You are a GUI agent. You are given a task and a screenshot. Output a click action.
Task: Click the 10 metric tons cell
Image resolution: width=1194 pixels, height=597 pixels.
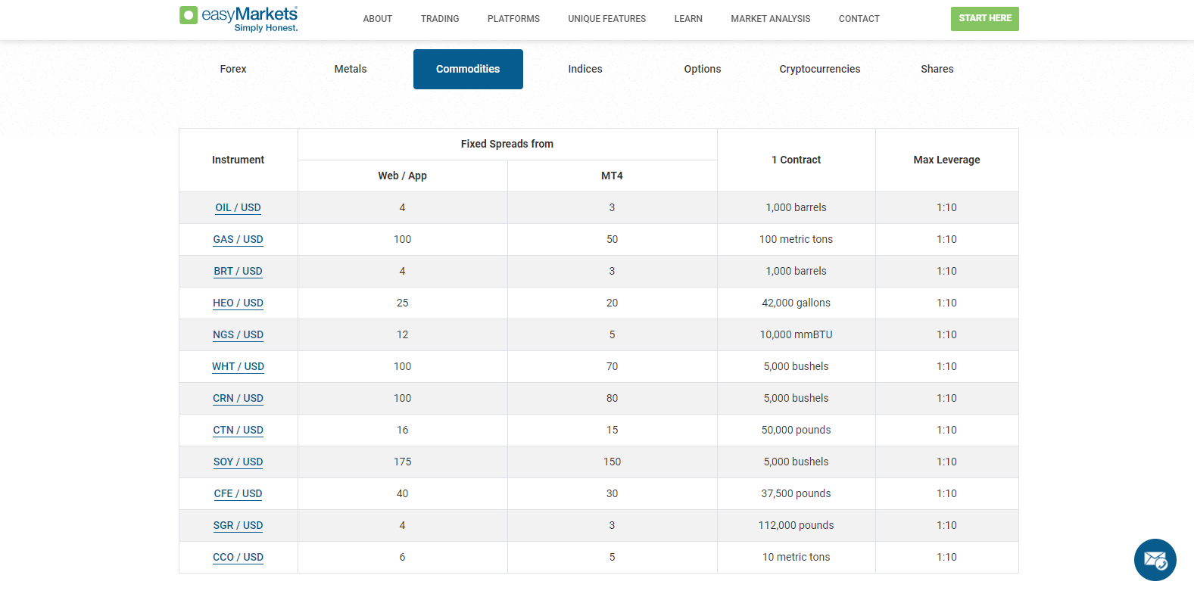click(796, 557)
